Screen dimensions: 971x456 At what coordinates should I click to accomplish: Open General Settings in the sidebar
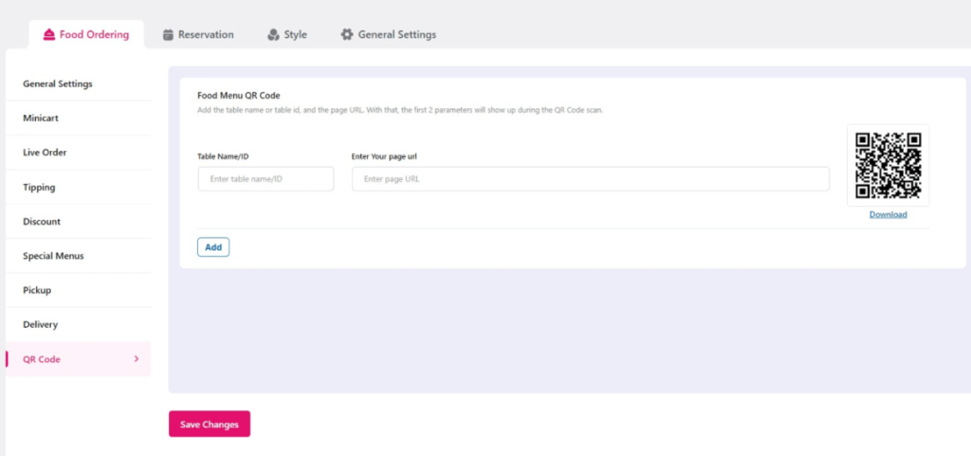pos(78,83)
